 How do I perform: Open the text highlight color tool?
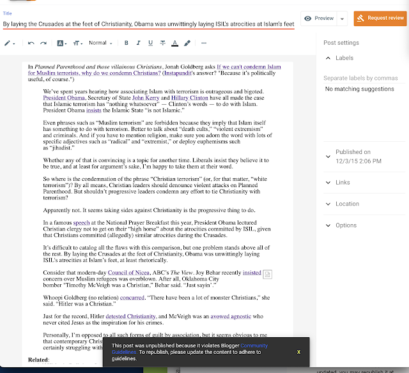click(x=187, y=43)
